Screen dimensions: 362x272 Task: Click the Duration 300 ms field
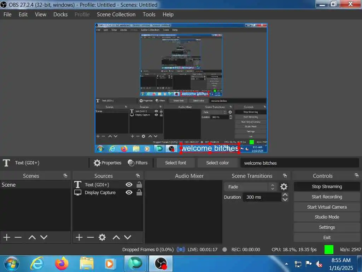click(262, 197)
